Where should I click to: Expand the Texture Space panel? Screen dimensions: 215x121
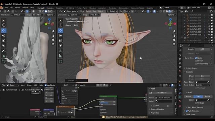[x=191, y=68]
